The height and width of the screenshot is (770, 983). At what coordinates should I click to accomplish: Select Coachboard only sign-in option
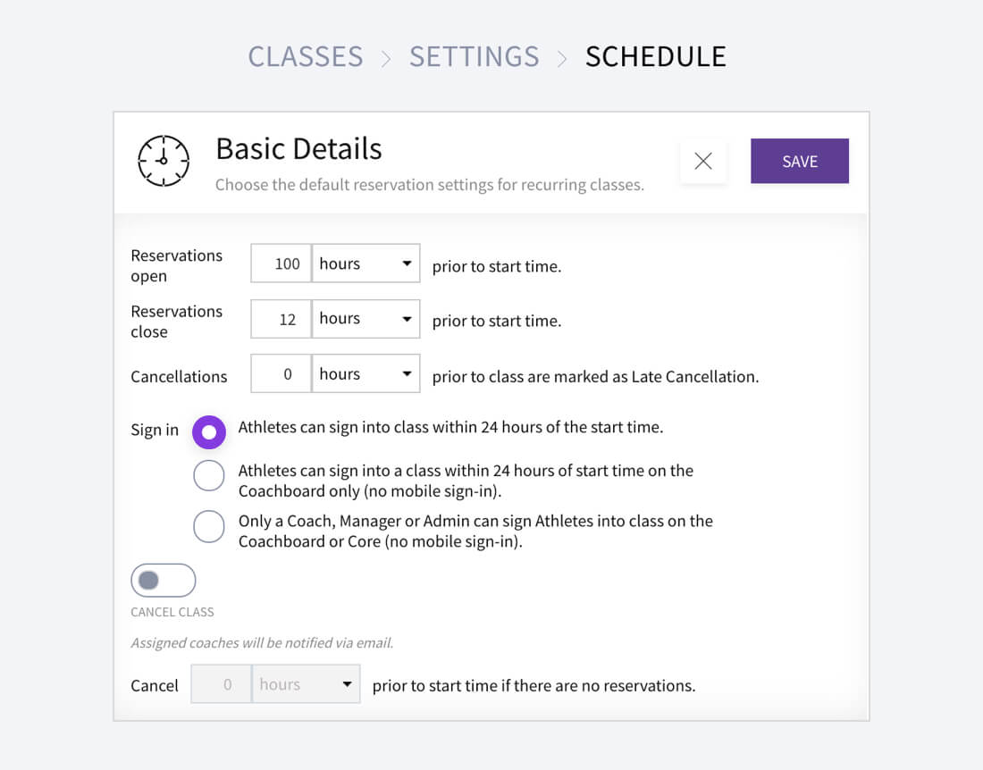[x=209, y=476]
